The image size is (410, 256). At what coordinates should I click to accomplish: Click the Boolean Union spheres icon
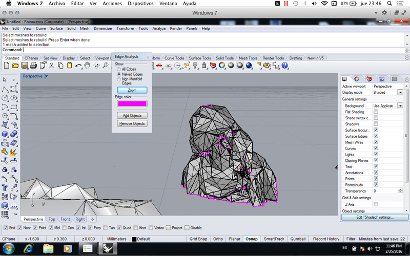[x=14, y=134]
